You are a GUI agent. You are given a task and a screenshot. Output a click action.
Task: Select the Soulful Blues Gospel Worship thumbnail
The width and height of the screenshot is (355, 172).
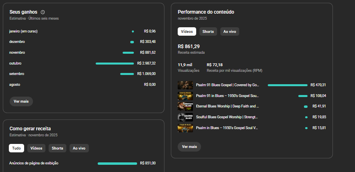[185, 117]
